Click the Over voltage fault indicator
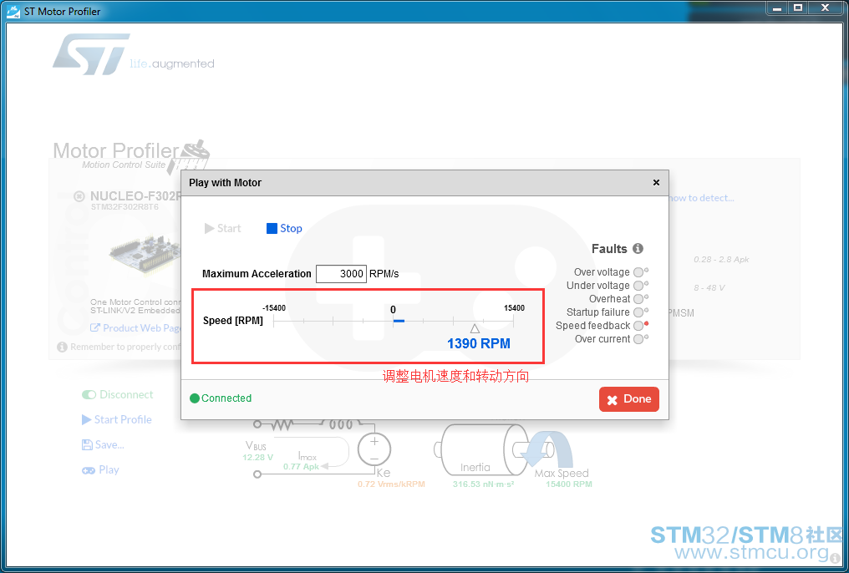This screenshot has height=573, width=849. click(x=639, y=272)
